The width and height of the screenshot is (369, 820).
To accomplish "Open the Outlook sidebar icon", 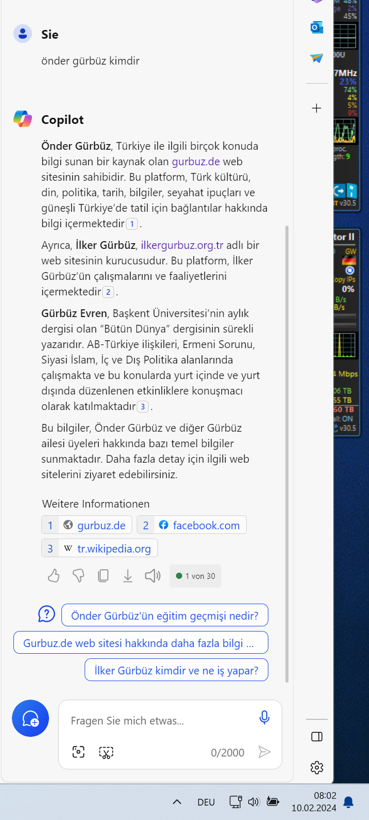I will click(x=317, y=27).
